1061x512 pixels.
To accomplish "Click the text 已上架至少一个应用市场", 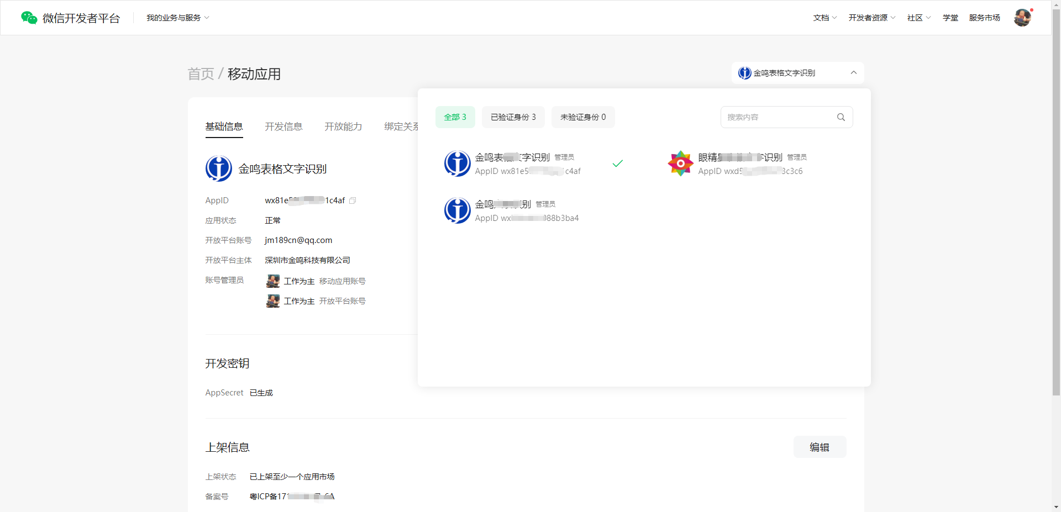I will point(292,477).
